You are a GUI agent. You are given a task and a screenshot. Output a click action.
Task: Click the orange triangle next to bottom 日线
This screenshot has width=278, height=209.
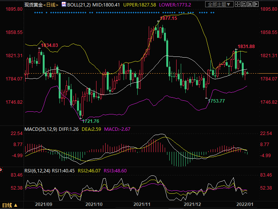pos(16,206)
